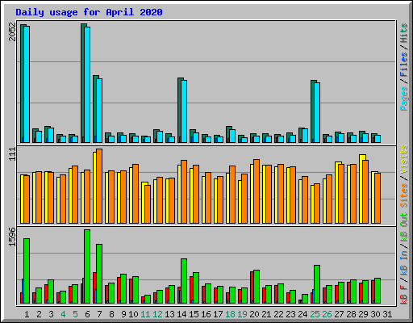
Task: Click the green kB Out bar for day 25
Action: tap(317, 284)
